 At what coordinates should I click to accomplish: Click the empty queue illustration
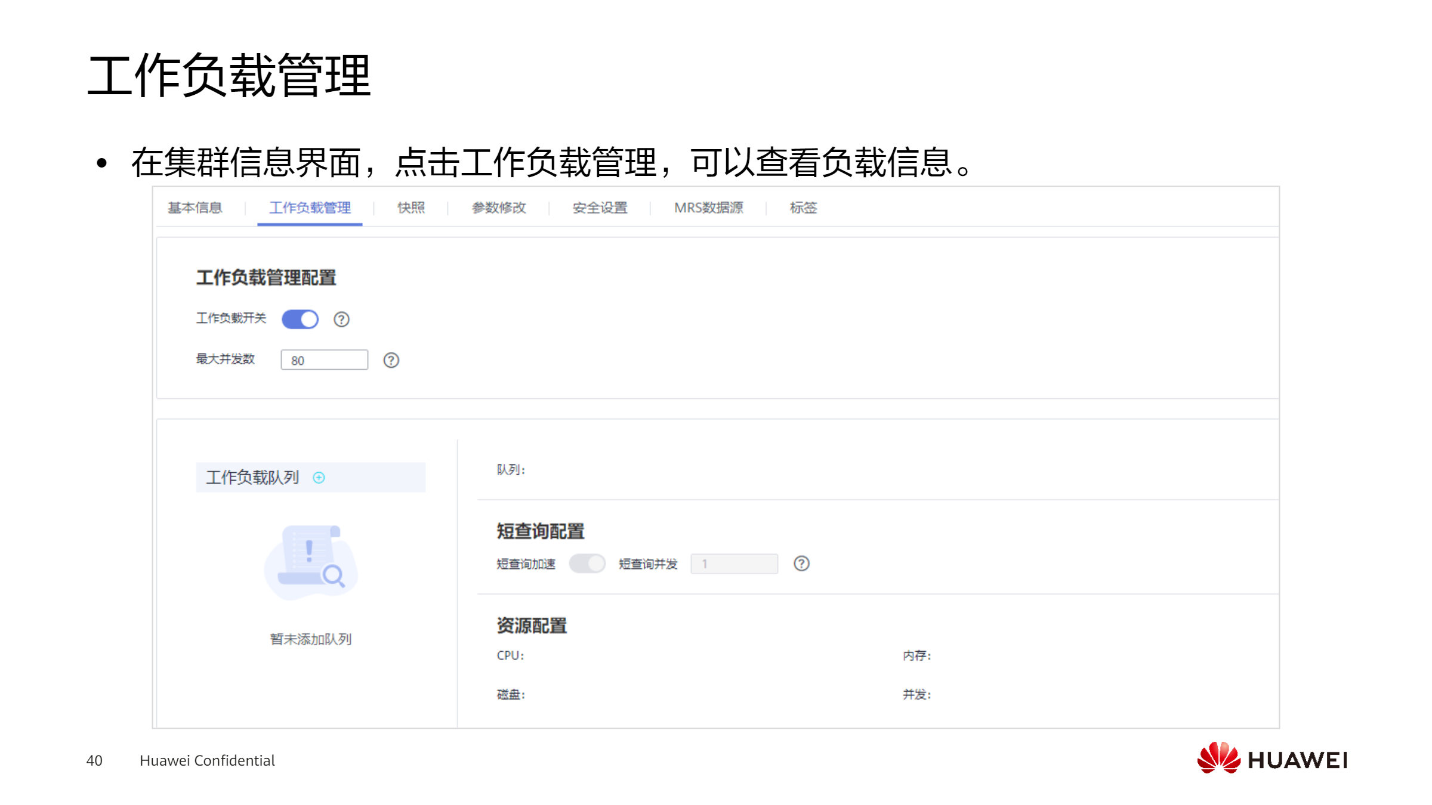[311, 562]
